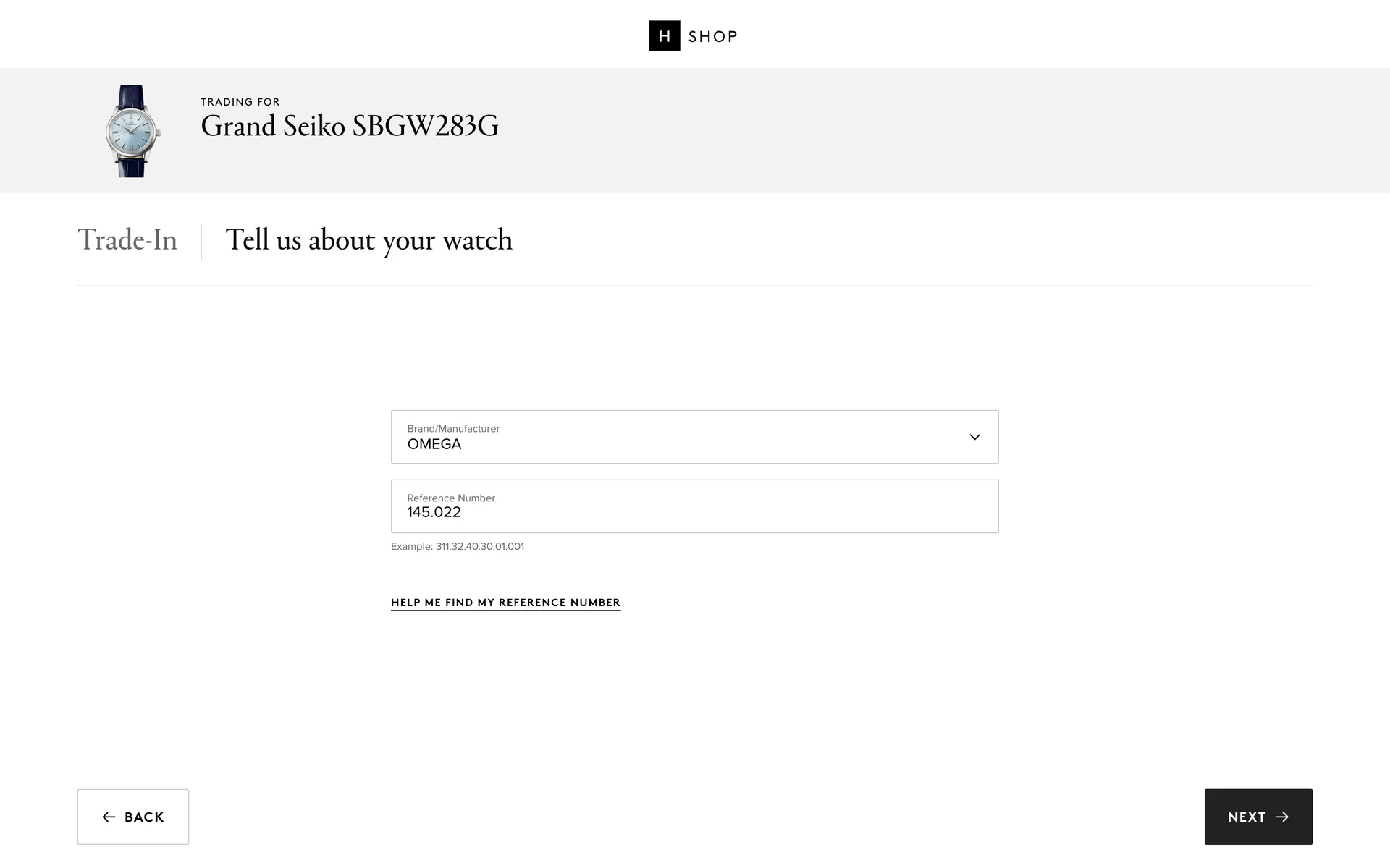Click the Grand Seiko SBGW283G title
Viewport: 1390px width, 868px height.
pos(349,127)
